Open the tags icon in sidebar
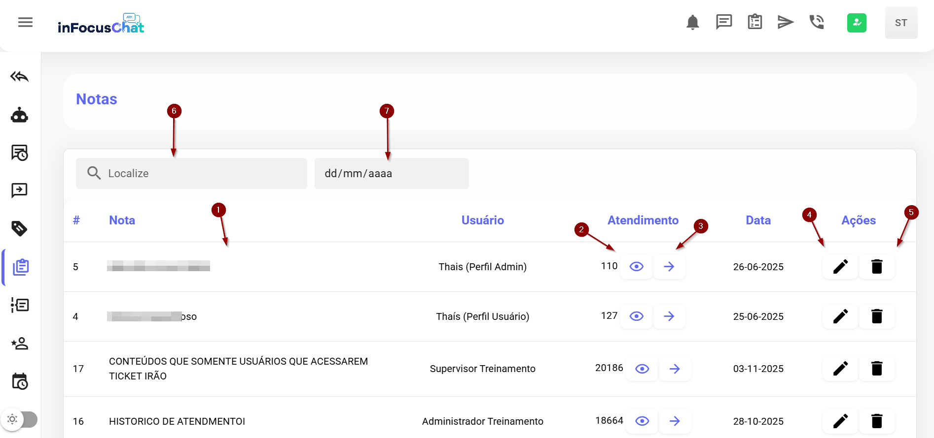 point(20,228)
